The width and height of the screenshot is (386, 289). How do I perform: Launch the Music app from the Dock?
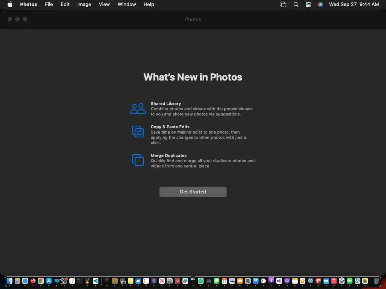coord(334,281)
